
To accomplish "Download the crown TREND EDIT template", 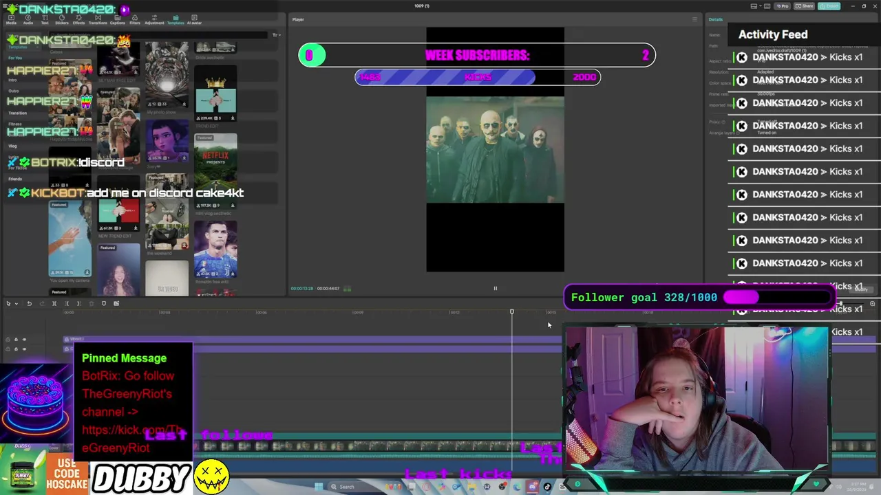I will [233, 118].
